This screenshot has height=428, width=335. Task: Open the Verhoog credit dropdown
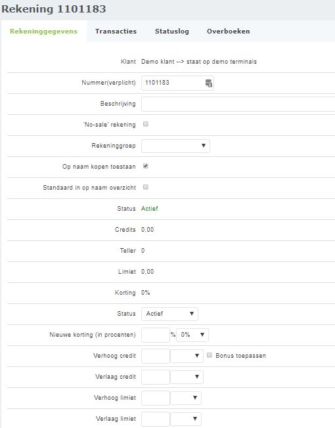coord(187,356)
